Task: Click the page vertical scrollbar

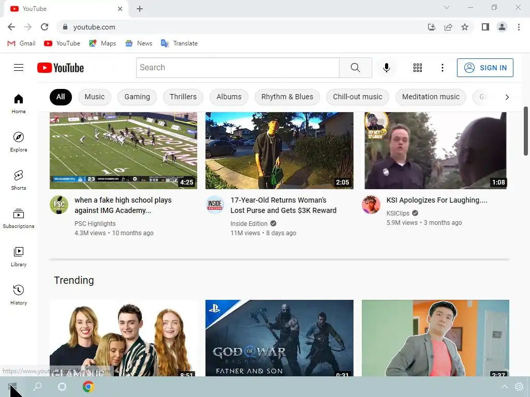Action: pyautogui.click(x=526, y=131)
